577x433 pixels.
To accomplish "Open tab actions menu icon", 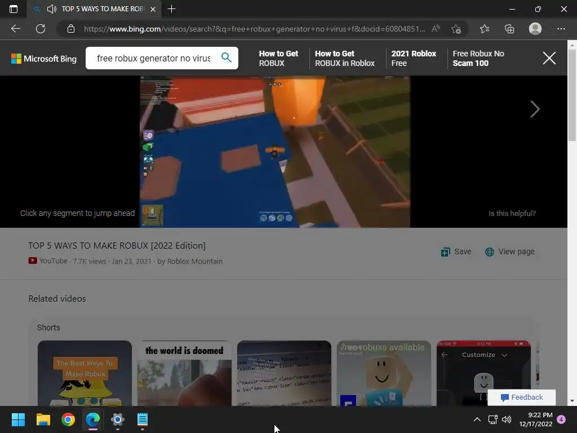I will coord(14,9).
